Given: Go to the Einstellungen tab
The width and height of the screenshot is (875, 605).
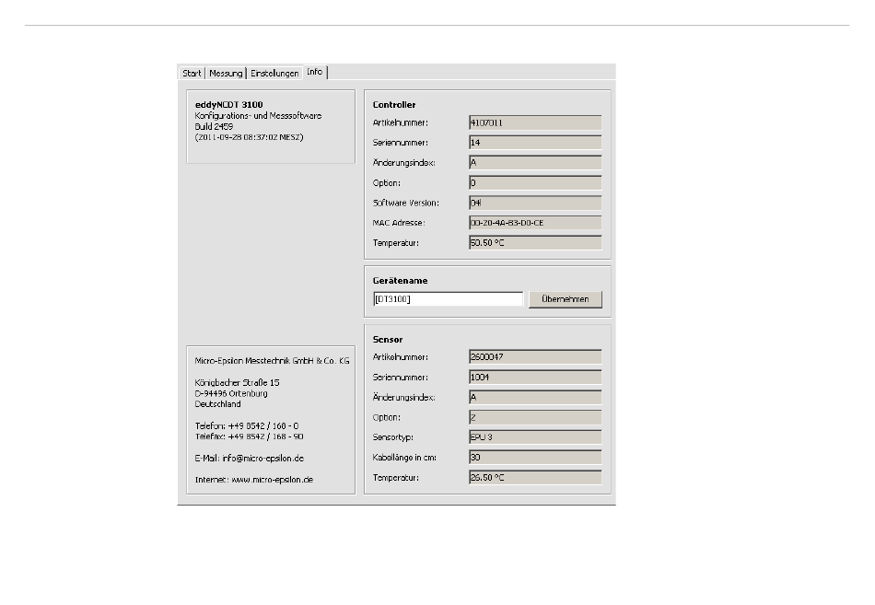Looking at the screenshot, I should coord(274,73).
